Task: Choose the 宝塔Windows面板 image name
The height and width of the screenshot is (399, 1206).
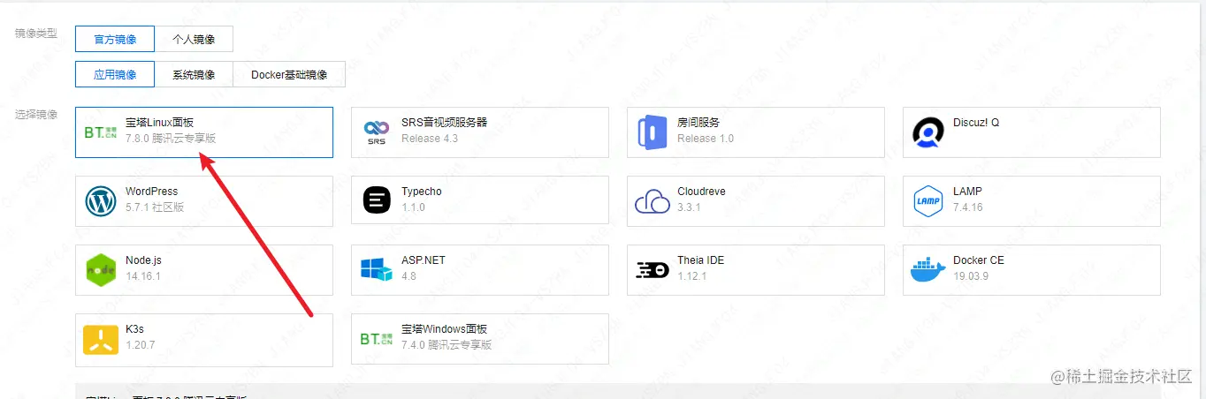Action: [444, 329]
